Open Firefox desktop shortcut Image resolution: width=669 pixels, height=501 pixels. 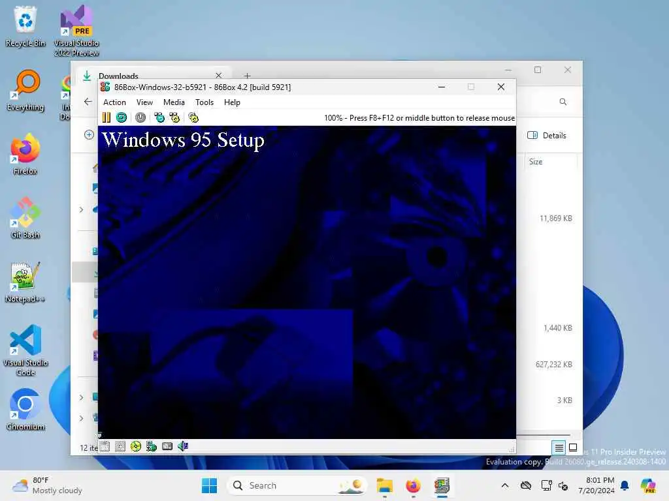point(25,154)
